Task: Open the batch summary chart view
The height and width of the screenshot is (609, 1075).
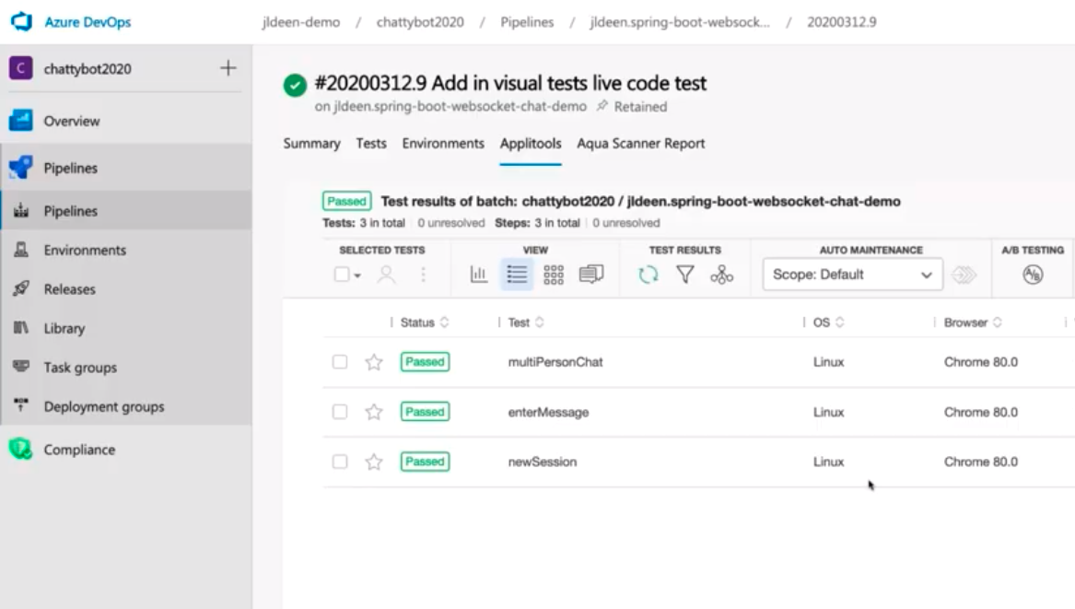Action: tap(478, 274)
